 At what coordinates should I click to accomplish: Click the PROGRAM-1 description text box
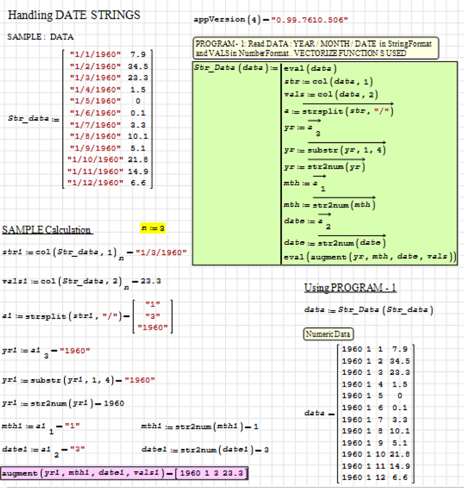pyautogui.click(x=316, y=49)
